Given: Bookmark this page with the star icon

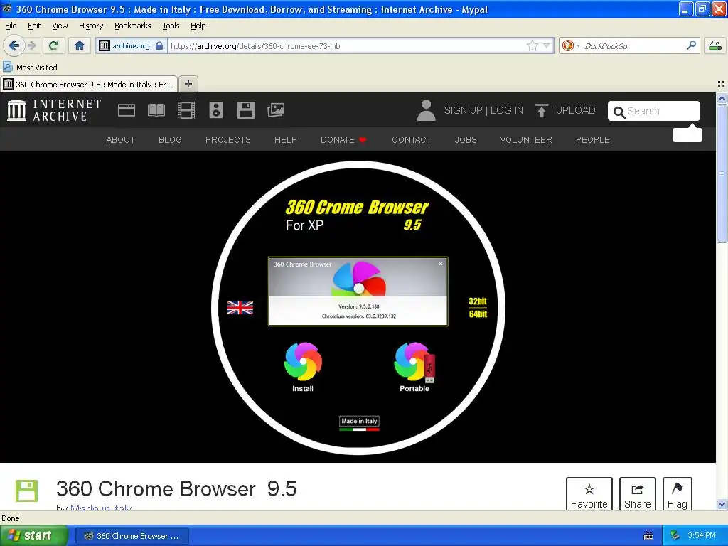Looking at the screenshot, I should (x=532, y=45).
